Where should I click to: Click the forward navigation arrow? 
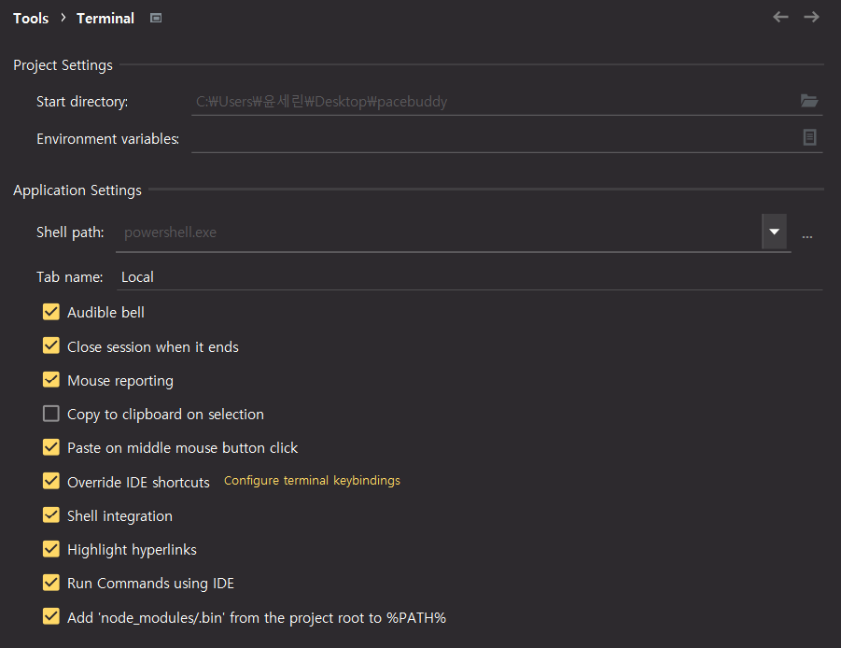[x=810, y=16]
